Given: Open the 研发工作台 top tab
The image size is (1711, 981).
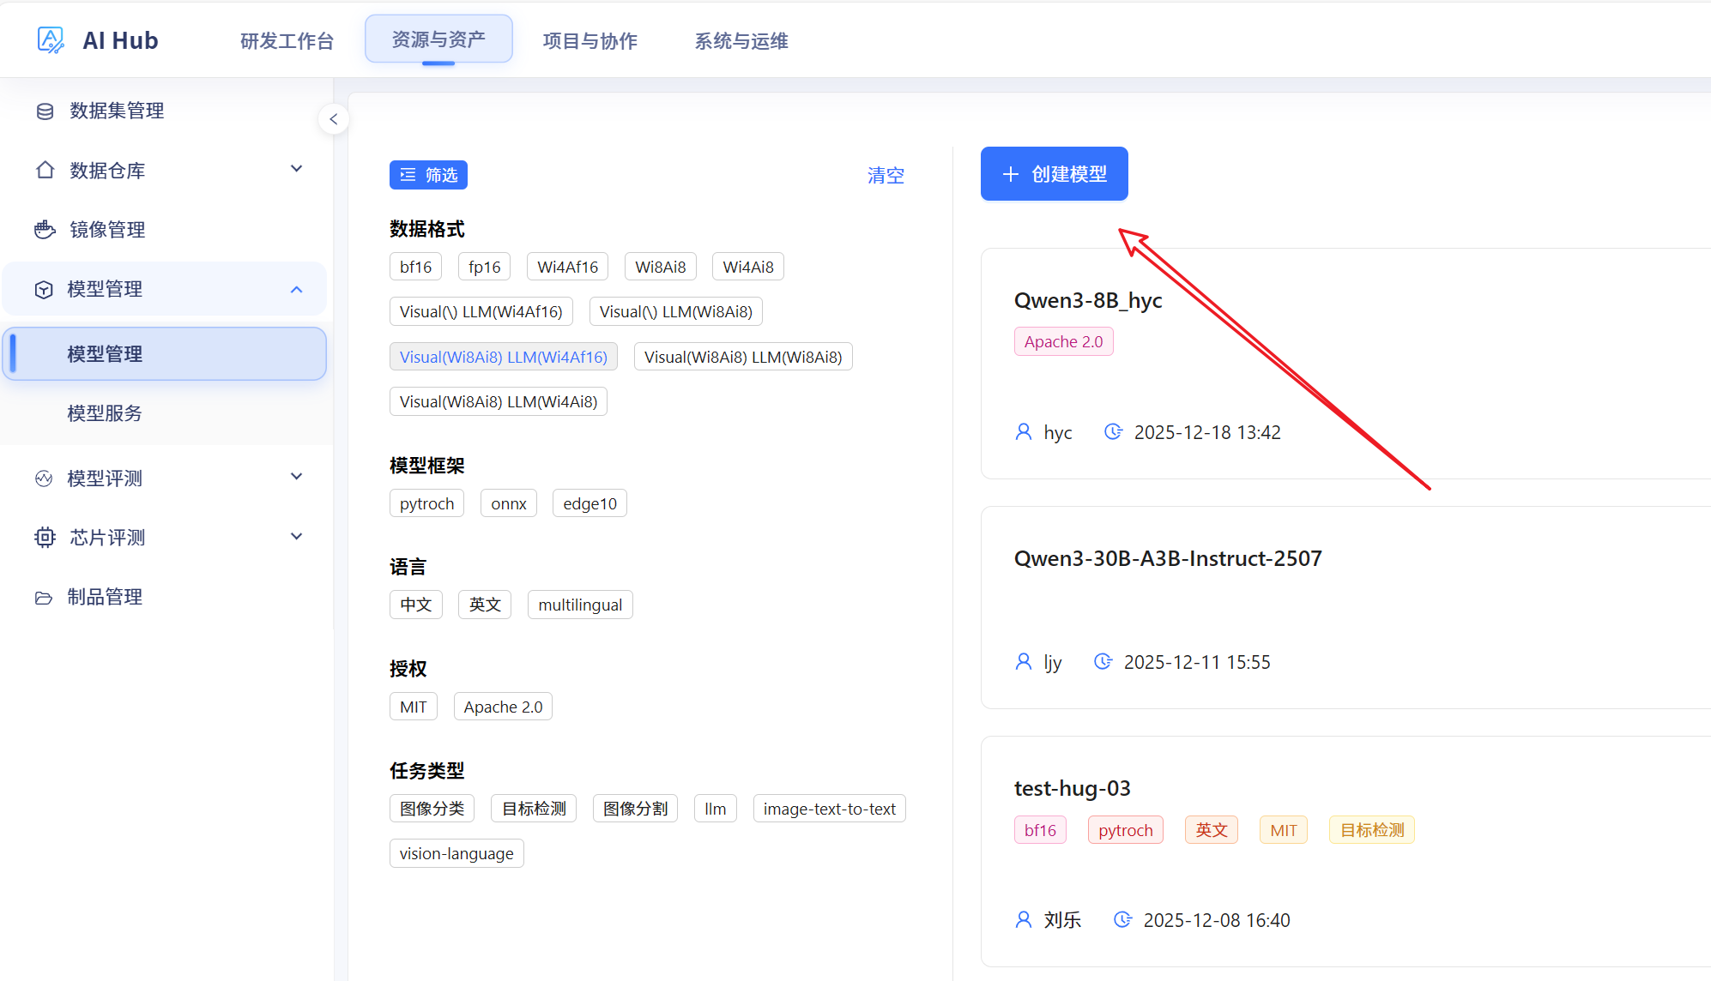Looking at the screenshot, I should pos(287,41).
